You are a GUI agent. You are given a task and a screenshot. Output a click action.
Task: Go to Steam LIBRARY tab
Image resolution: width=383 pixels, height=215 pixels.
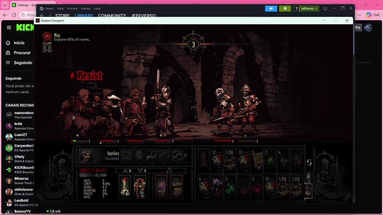(84, 16)
